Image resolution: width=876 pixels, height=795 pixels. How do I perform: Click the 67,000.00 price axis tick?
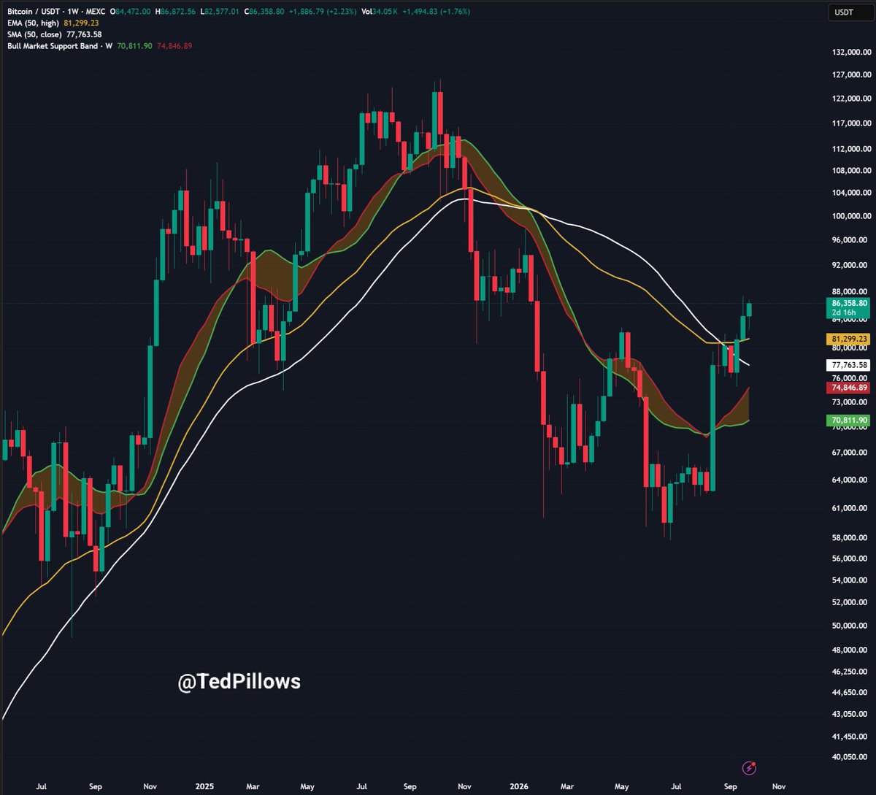tap(850, 453)
